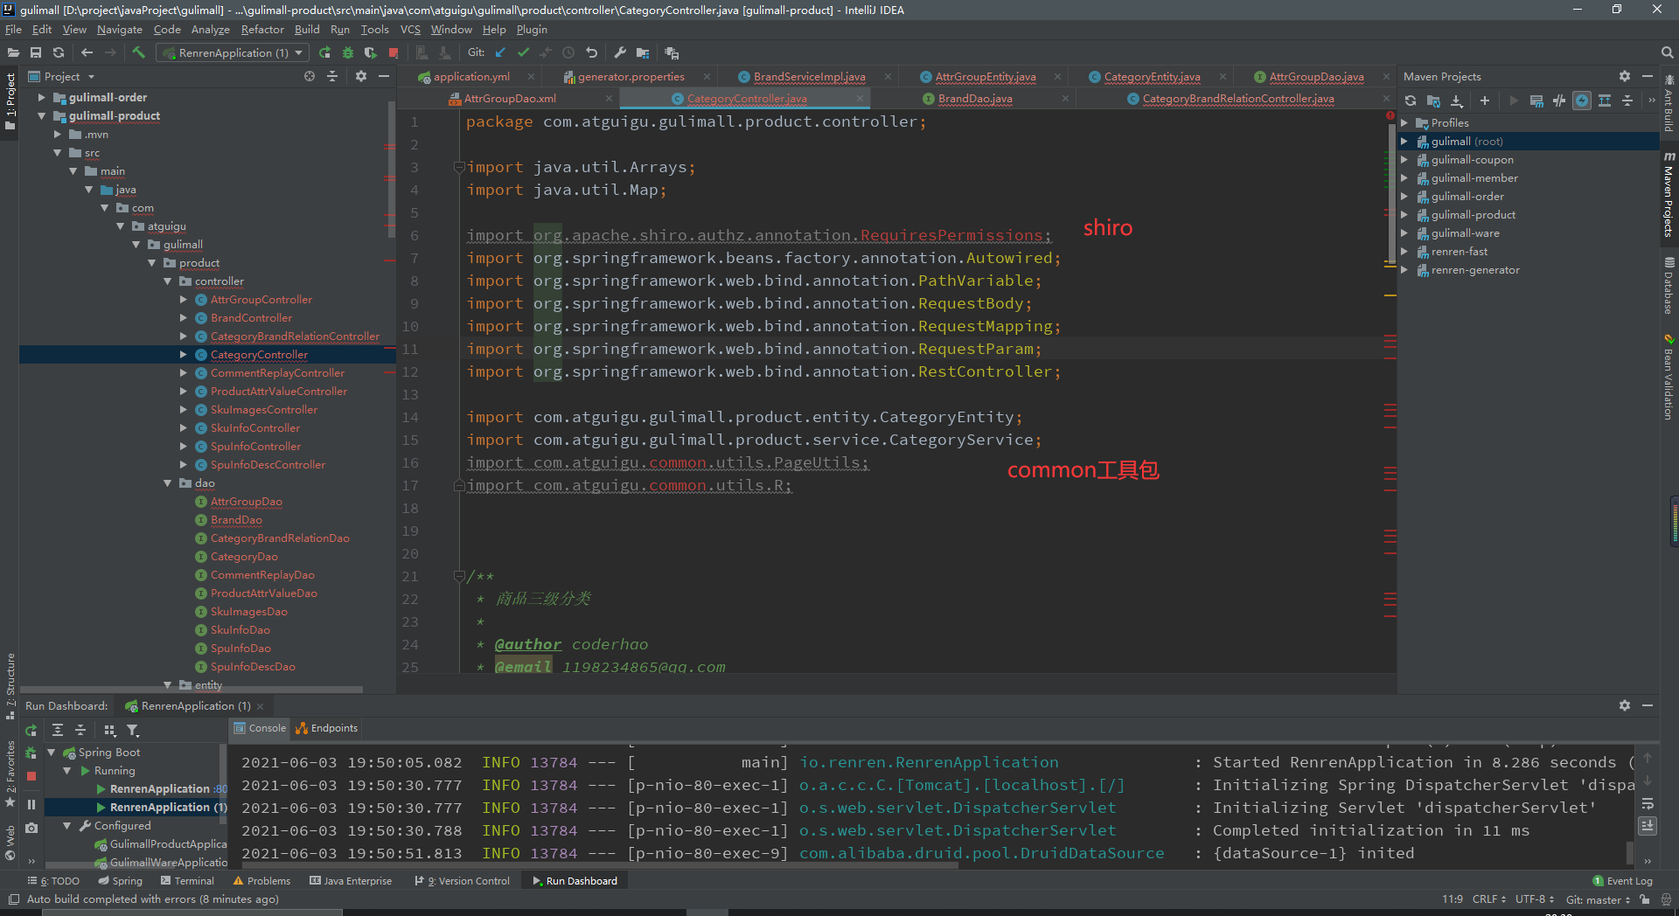Image resolution: width=1679 pixels, height=916 pixels.
Task: Expand Profiles in Maven Projects
Action: [1404, 122]
